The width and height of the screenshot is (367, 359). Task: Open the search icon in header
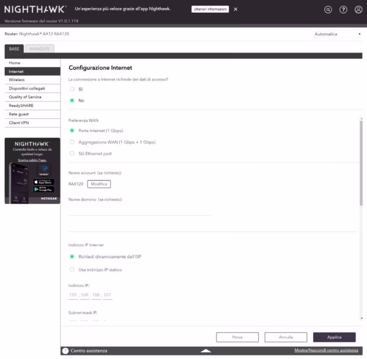(328, 10)
